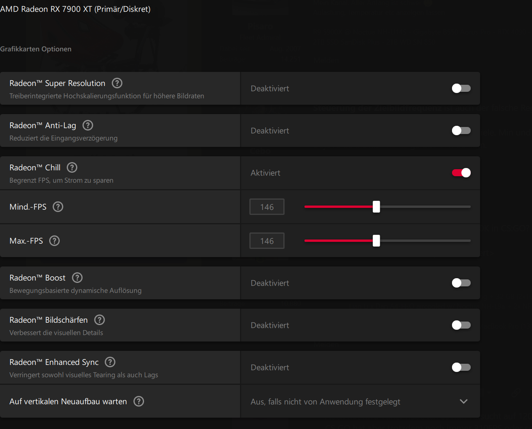Toggle Radeon Bildschärfen on
Screen dimensions: 532x429
[461, 325]
